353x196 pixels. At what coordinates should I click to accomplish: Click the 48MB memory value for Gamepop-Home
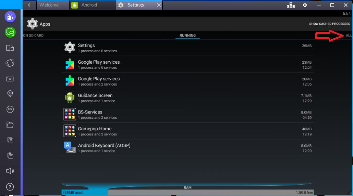point(307,129)
